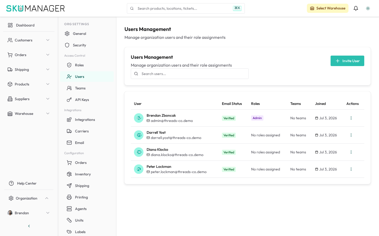Click the DK avatar of Diana Klocko
Viewport: 379px width, 236px height.
click(139, 152)
